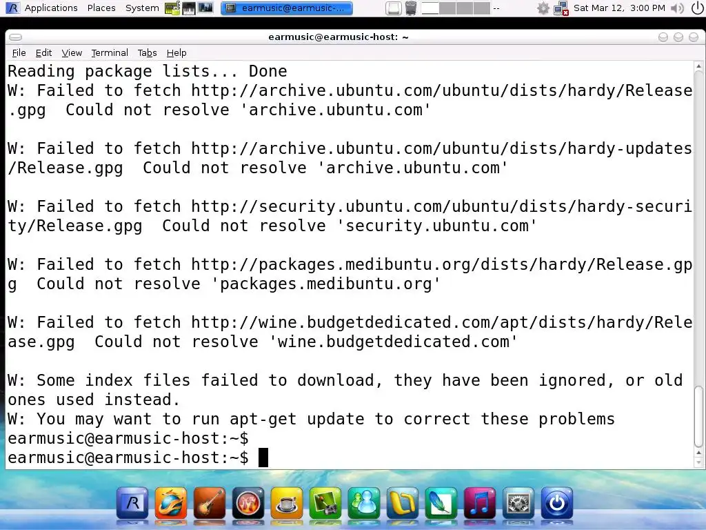Launch the flame disc burner dock icon

[248, 503]
